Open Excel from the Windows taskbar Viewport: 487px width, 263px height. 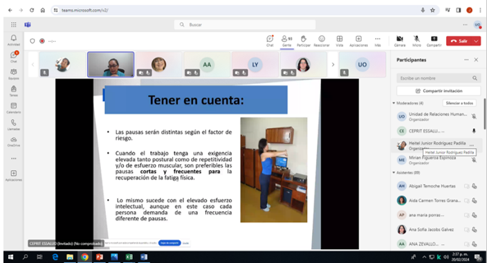pos(129,257)
